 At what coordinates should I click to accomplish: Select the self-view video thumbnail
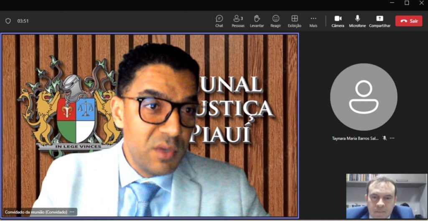[386, 196]
